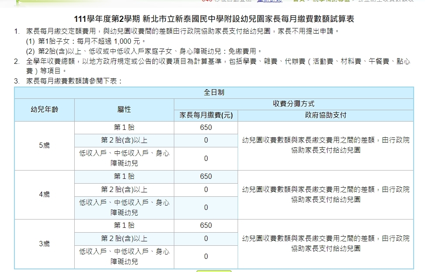
Task: Click 第 2 胎(含)以上 in the 4歲 group
Action: tap(124, 190)
